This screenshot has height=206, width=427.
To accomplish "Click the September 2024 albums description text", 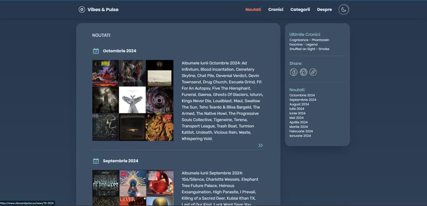I will point(221,188).
